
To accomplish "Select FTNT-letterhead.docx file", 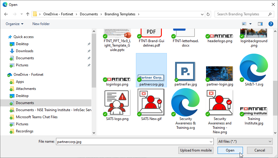I will click(186, 38).
